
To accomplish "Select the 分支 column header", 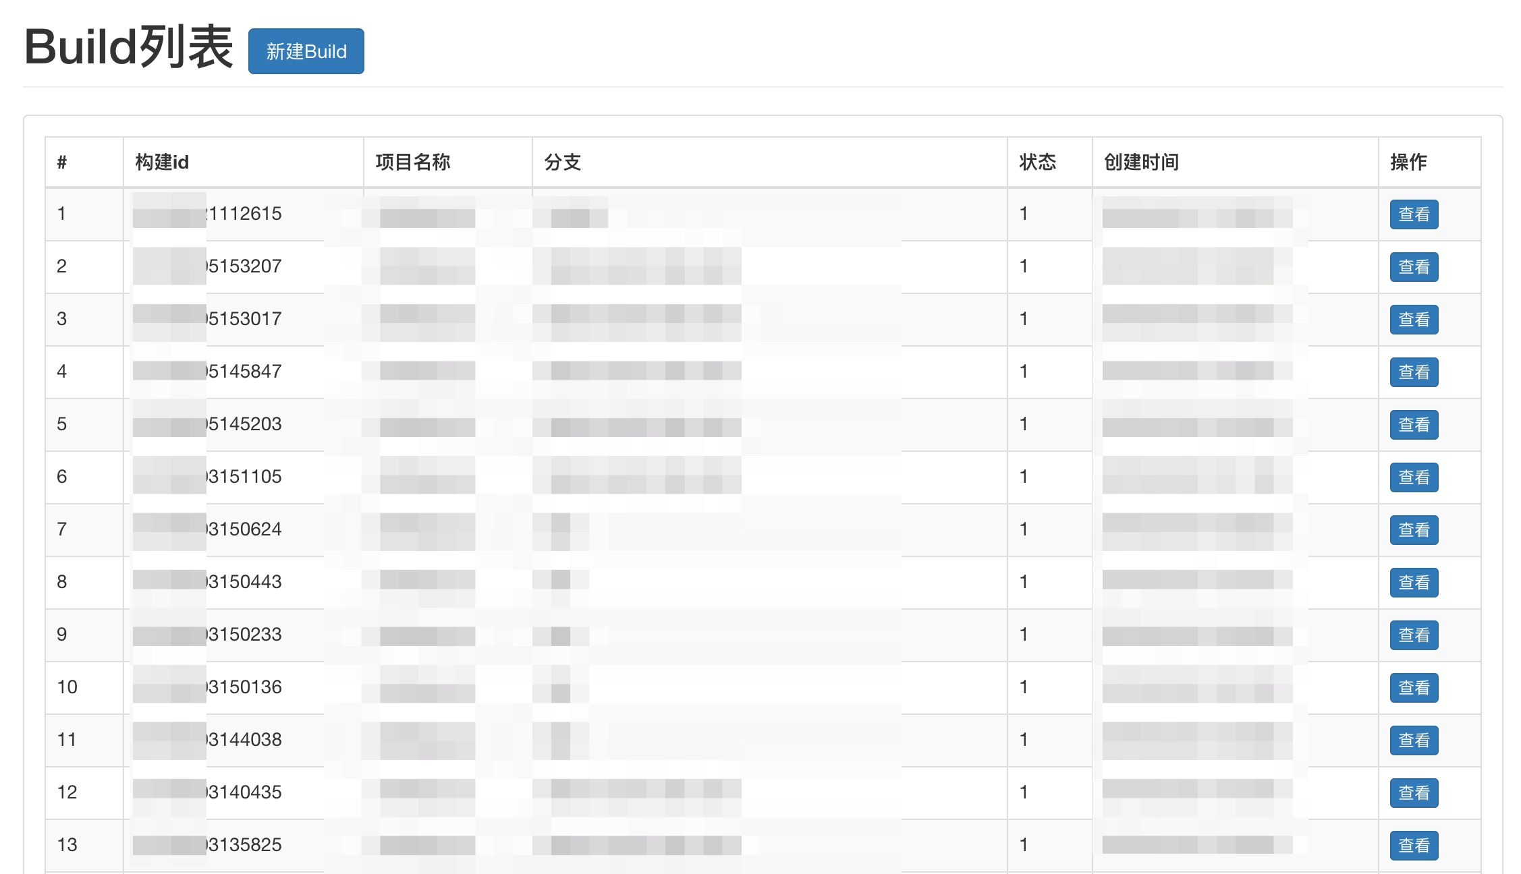I will (562, 163).
